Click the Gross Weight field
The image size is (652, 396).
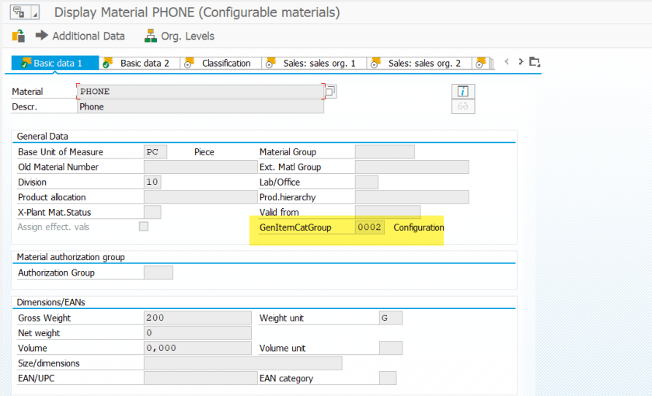tap(197, 318)
